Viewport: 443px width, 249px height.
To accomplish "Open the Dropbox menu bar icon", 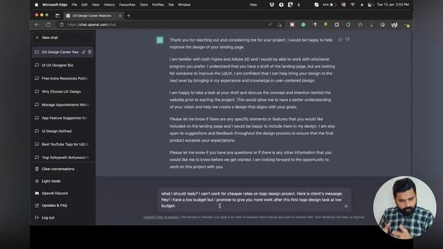I will tap(271, 5).
